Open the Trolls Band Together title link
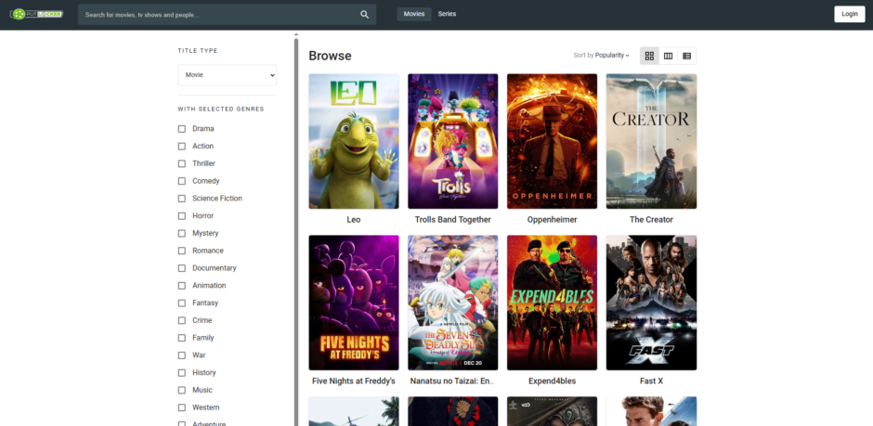 coord(452,220)
